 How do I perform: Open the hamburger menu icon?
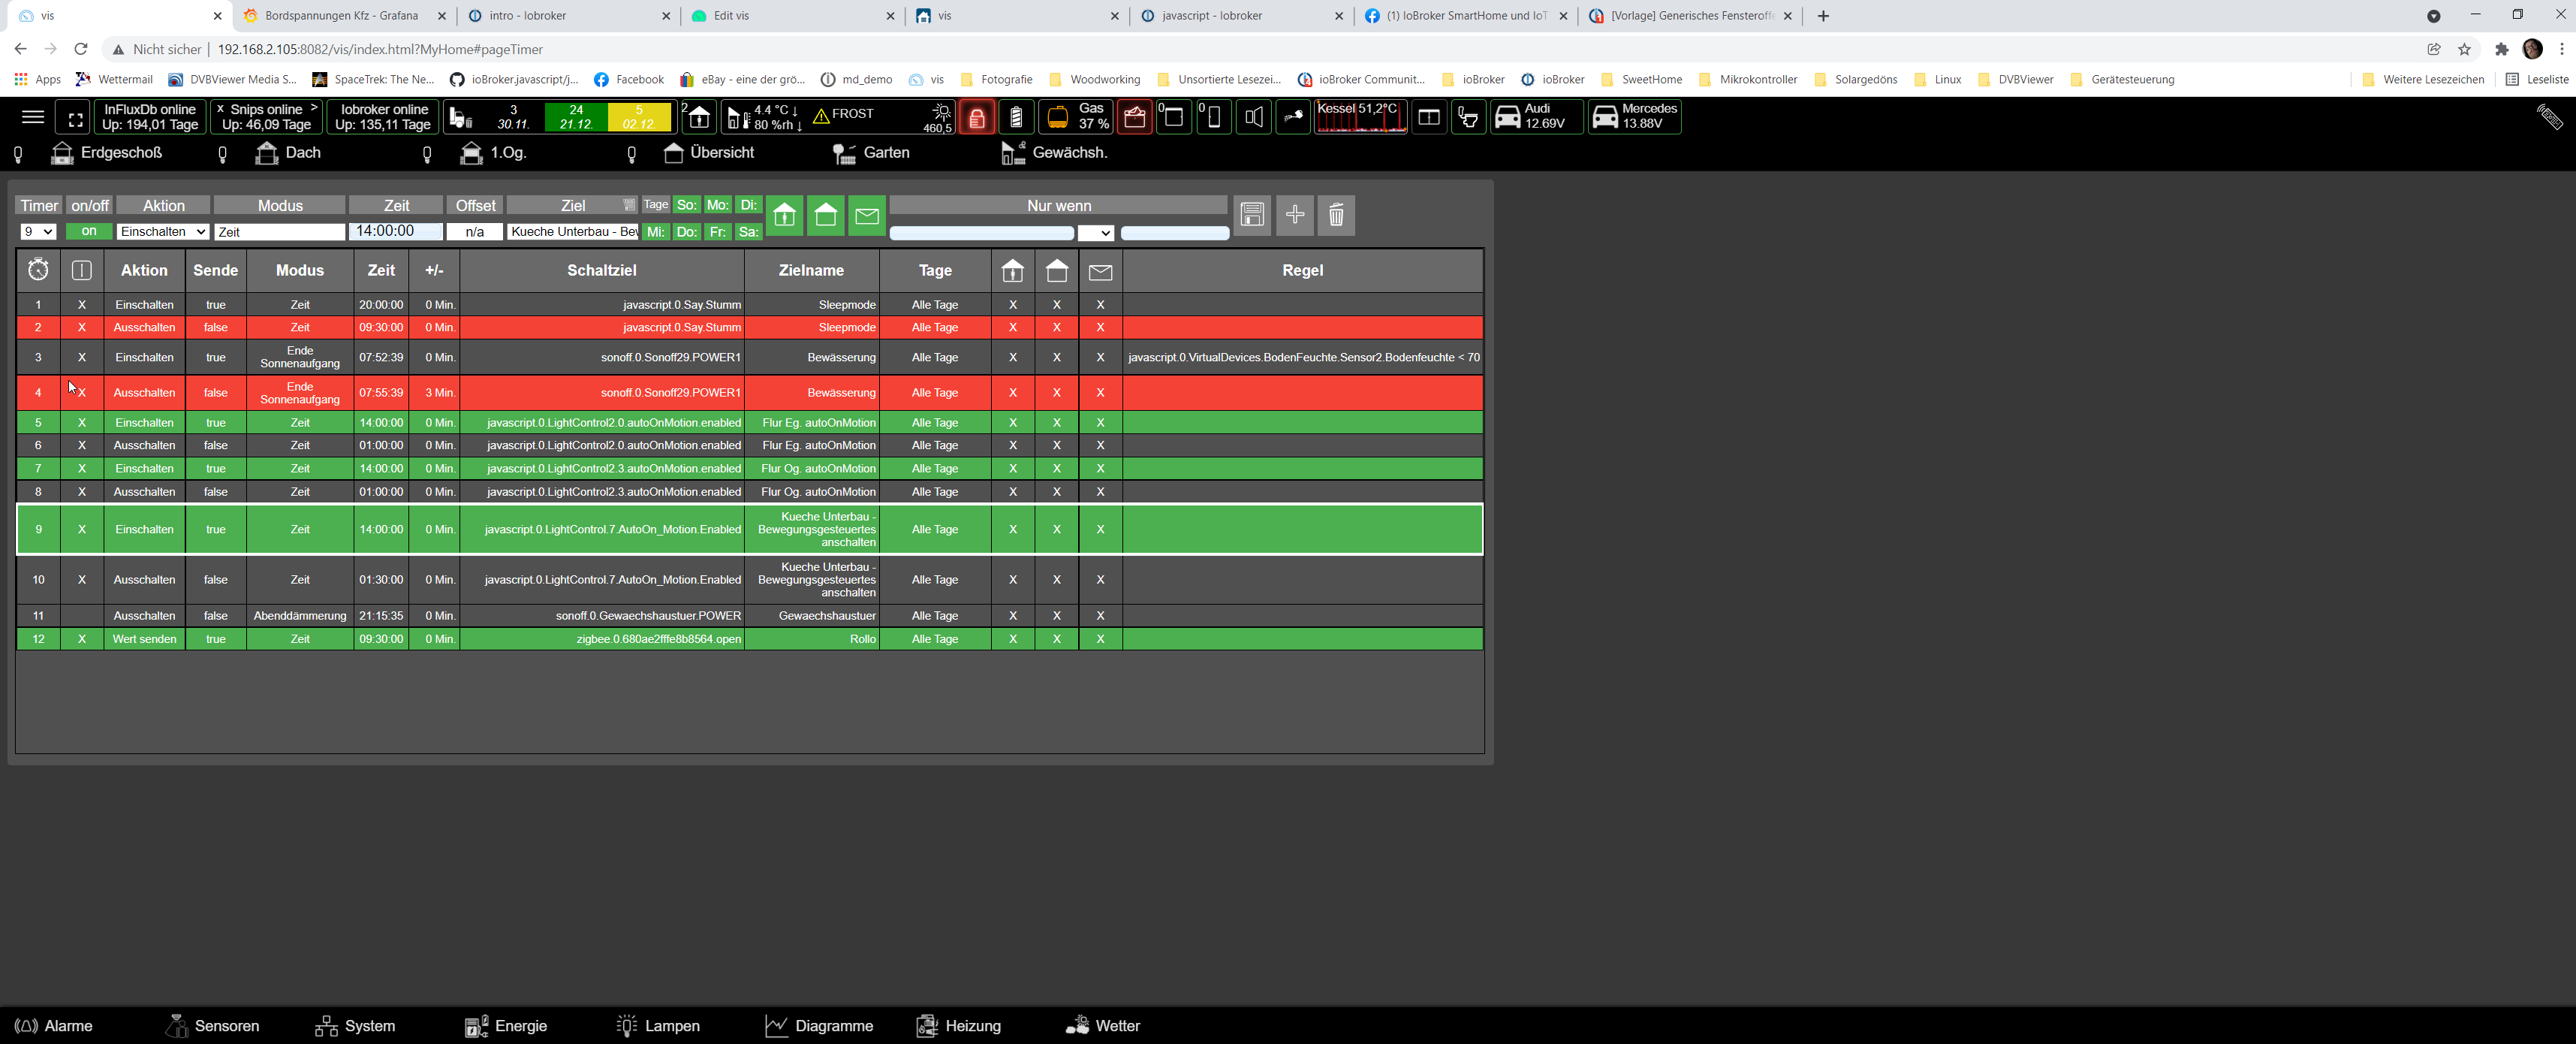tap(33, 117)
